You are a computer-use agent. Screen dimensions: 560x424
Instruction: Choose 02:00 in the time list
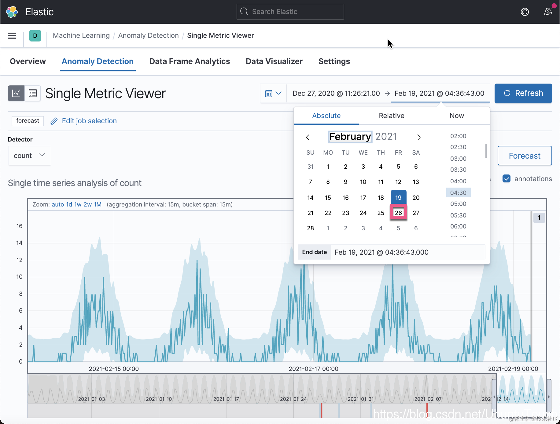[458, 136]
